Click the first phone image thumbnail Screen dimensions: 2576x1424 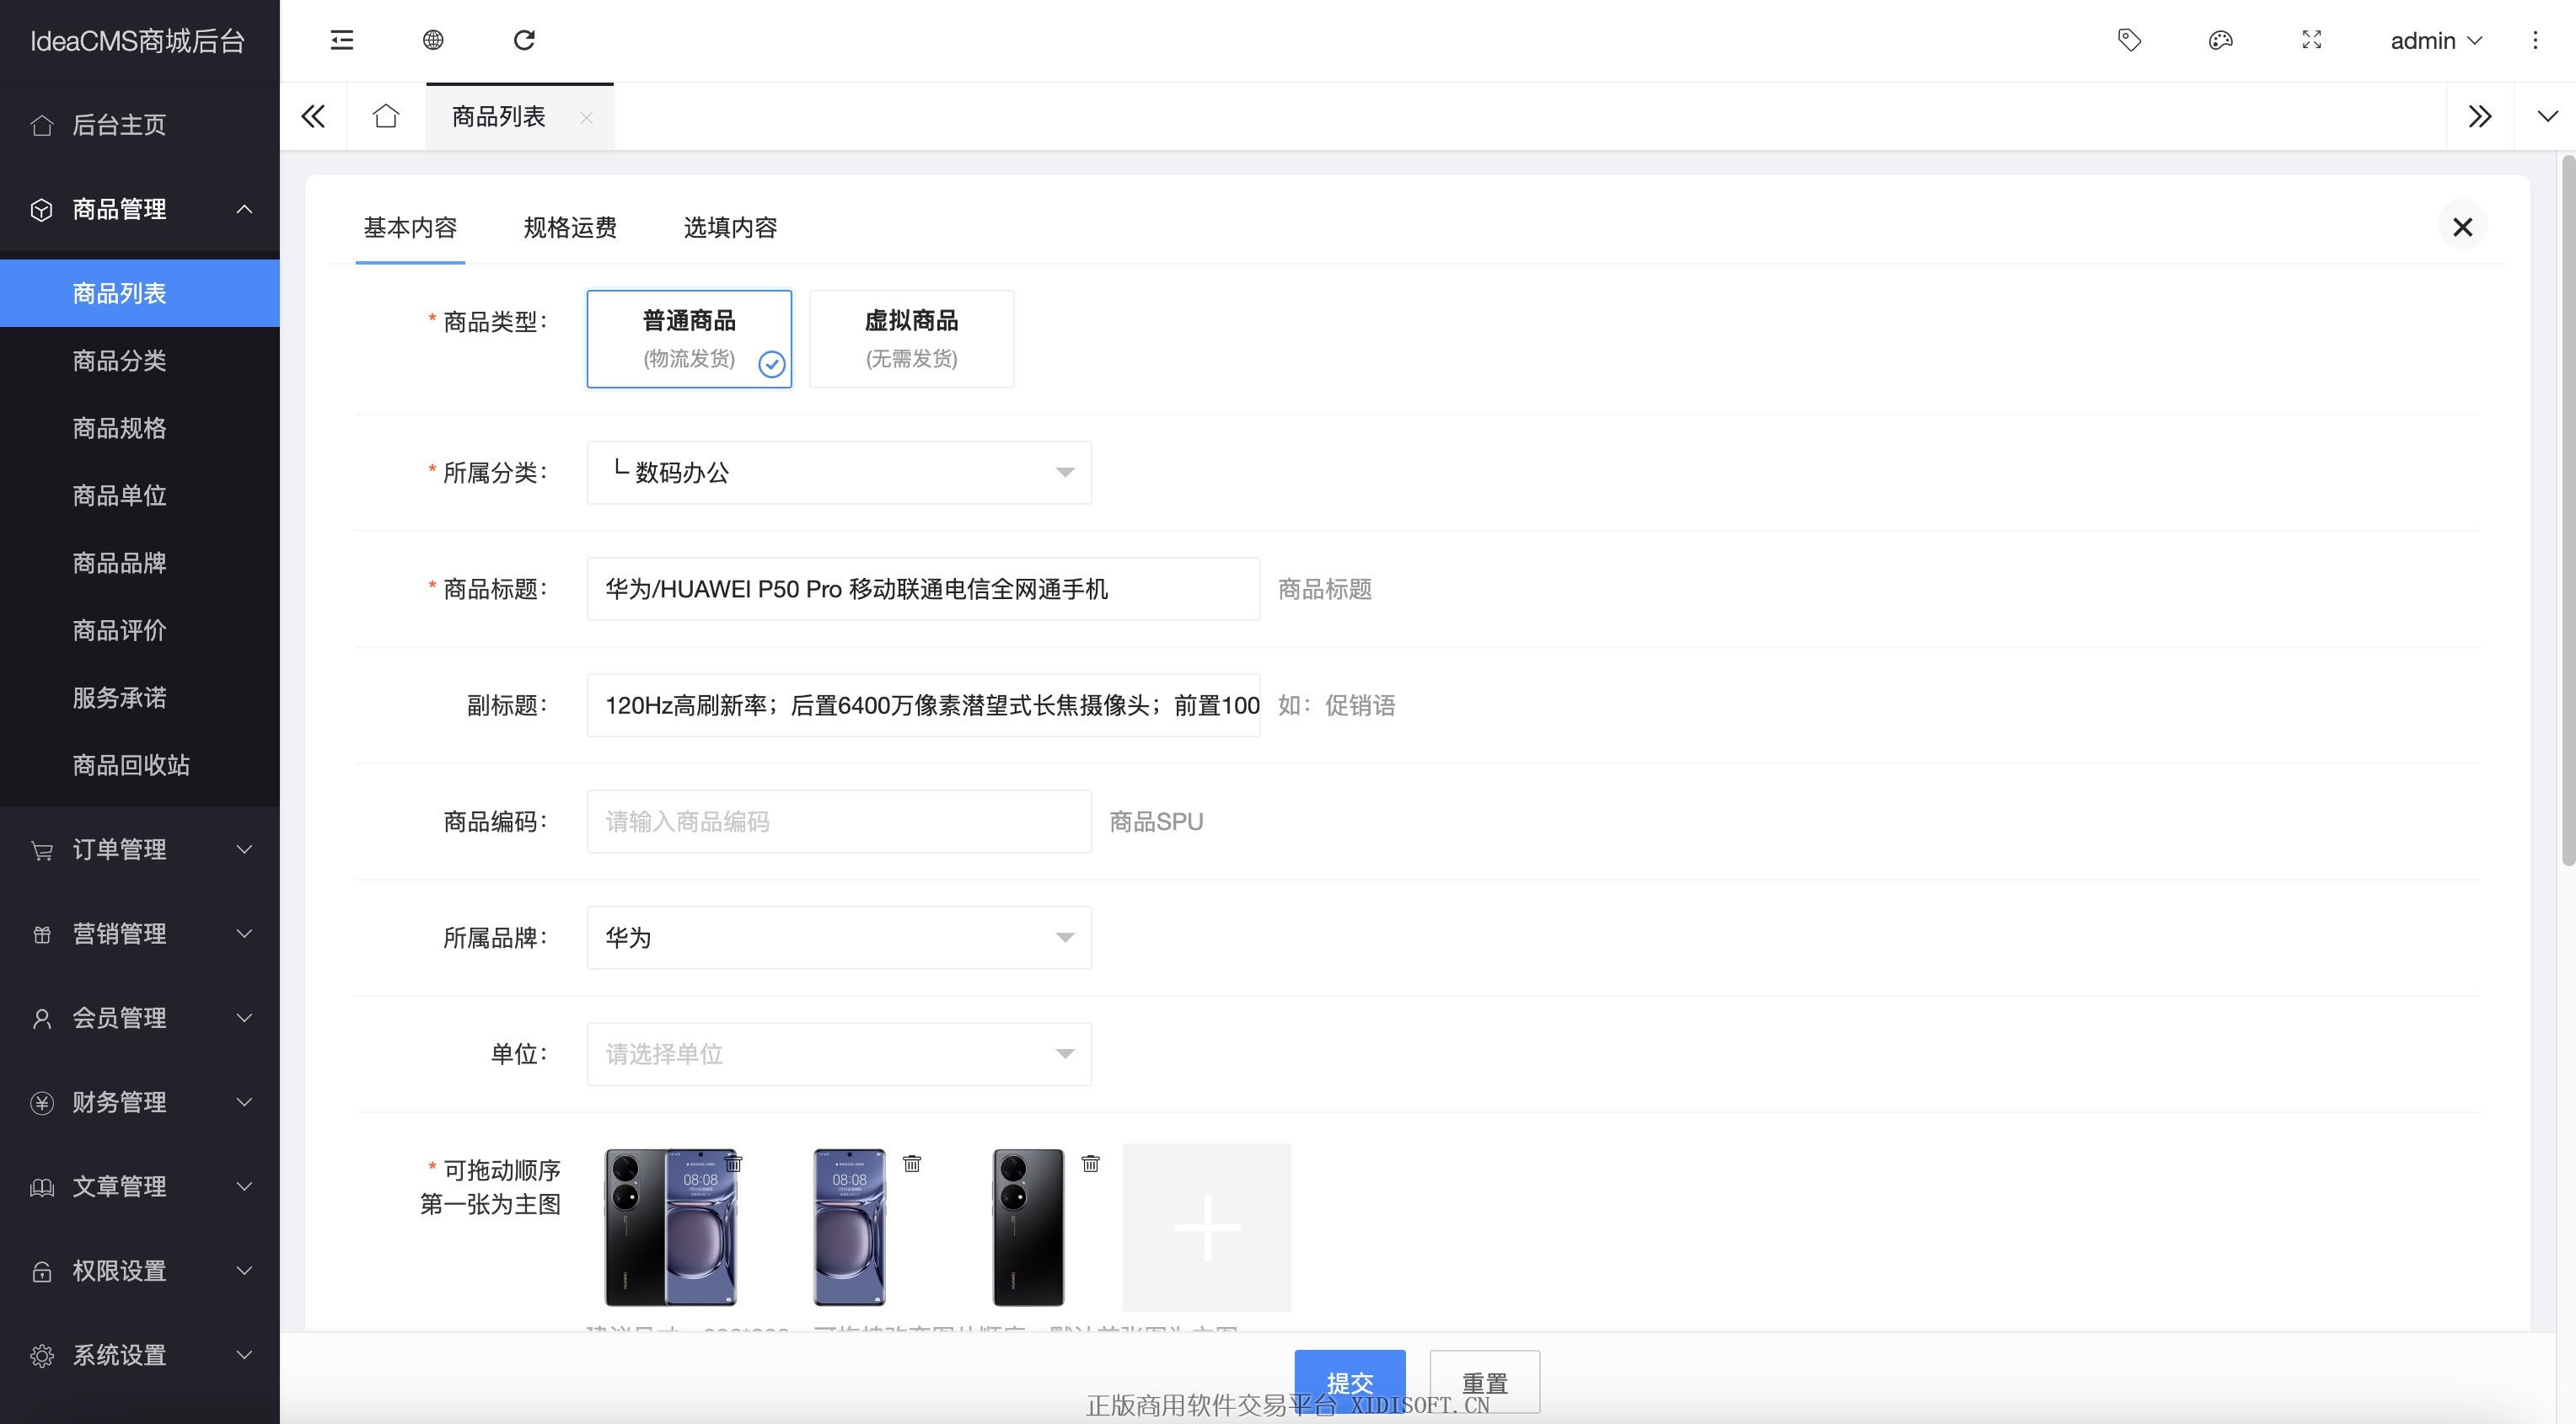click(x=671, y=1227)
